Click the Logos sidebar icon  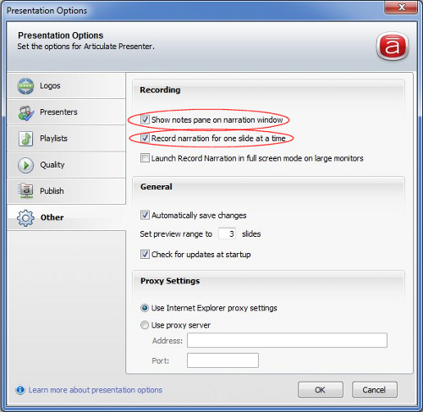[x=25, y=85]
